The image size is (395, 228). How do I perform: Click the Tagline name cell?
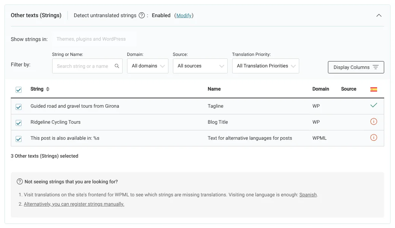coord(215,106)
